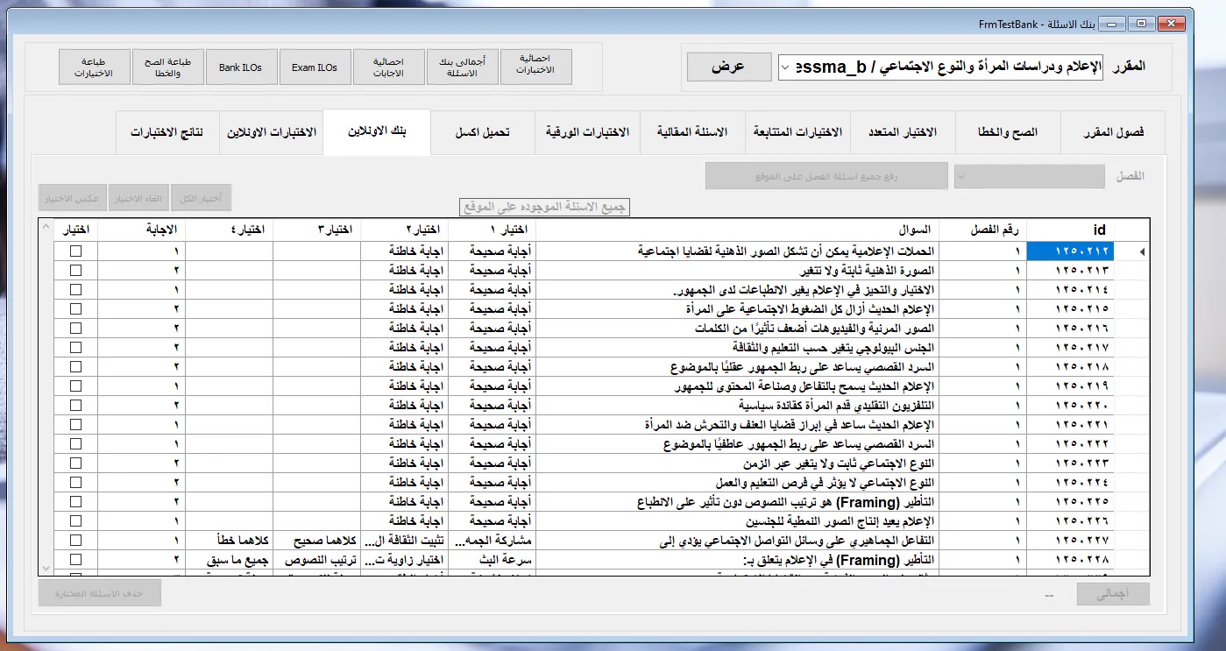Switch to فصول المقرر tab

click(1113, 132)
